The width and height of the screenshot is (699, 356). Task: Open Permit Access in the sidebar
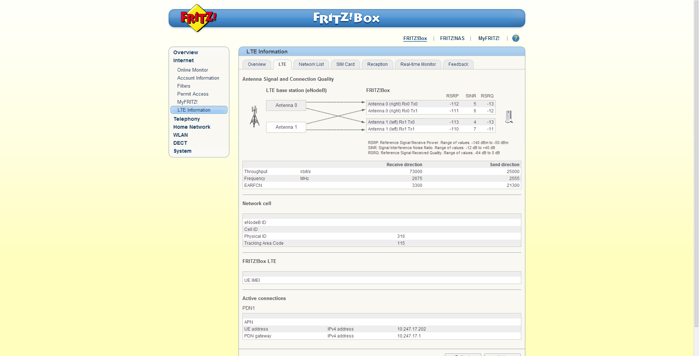point(193,94)
